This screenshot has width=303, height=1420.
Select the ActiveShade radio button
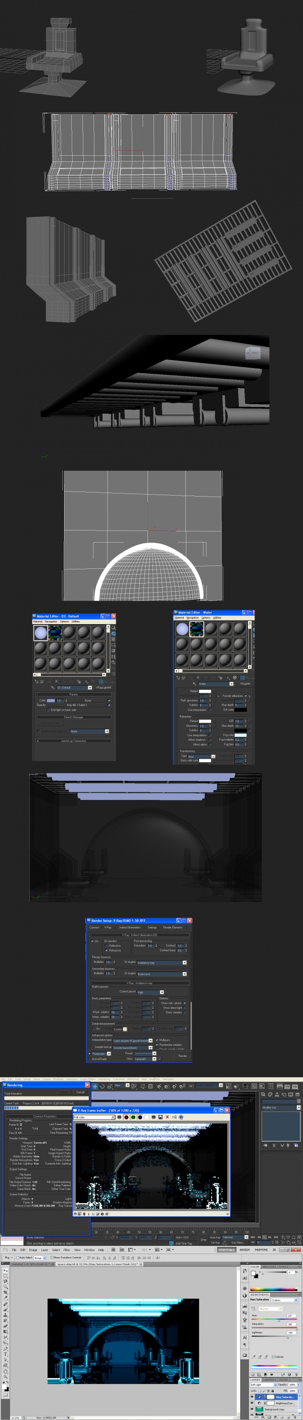(89, 1059)
